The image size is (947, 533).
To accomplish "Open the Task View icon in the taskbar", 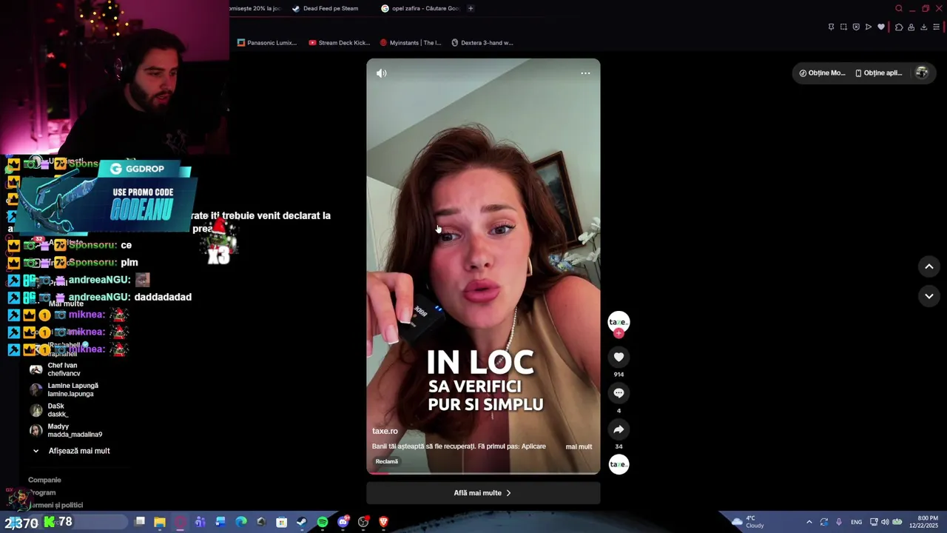I will pyautogui.click(x=140, y=522).
